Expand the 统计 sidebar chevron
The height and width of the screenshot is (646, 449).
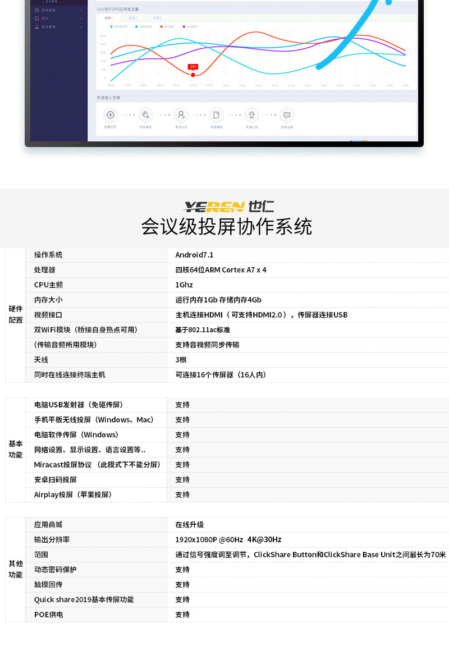(x=81, y=18)
